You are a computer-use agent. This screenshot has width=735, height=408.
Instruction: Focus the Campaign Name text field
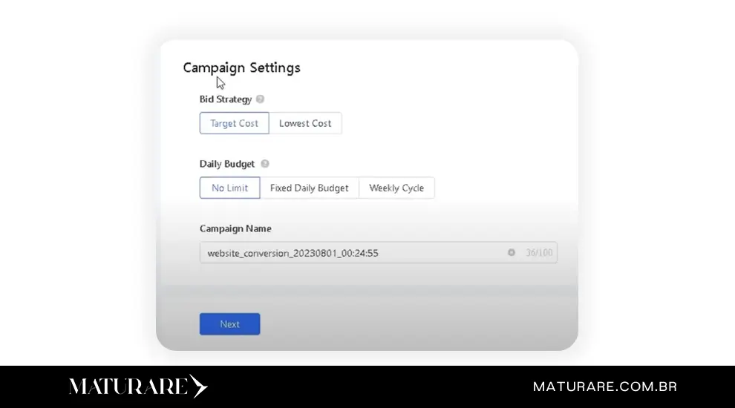(x=431, y=253)
